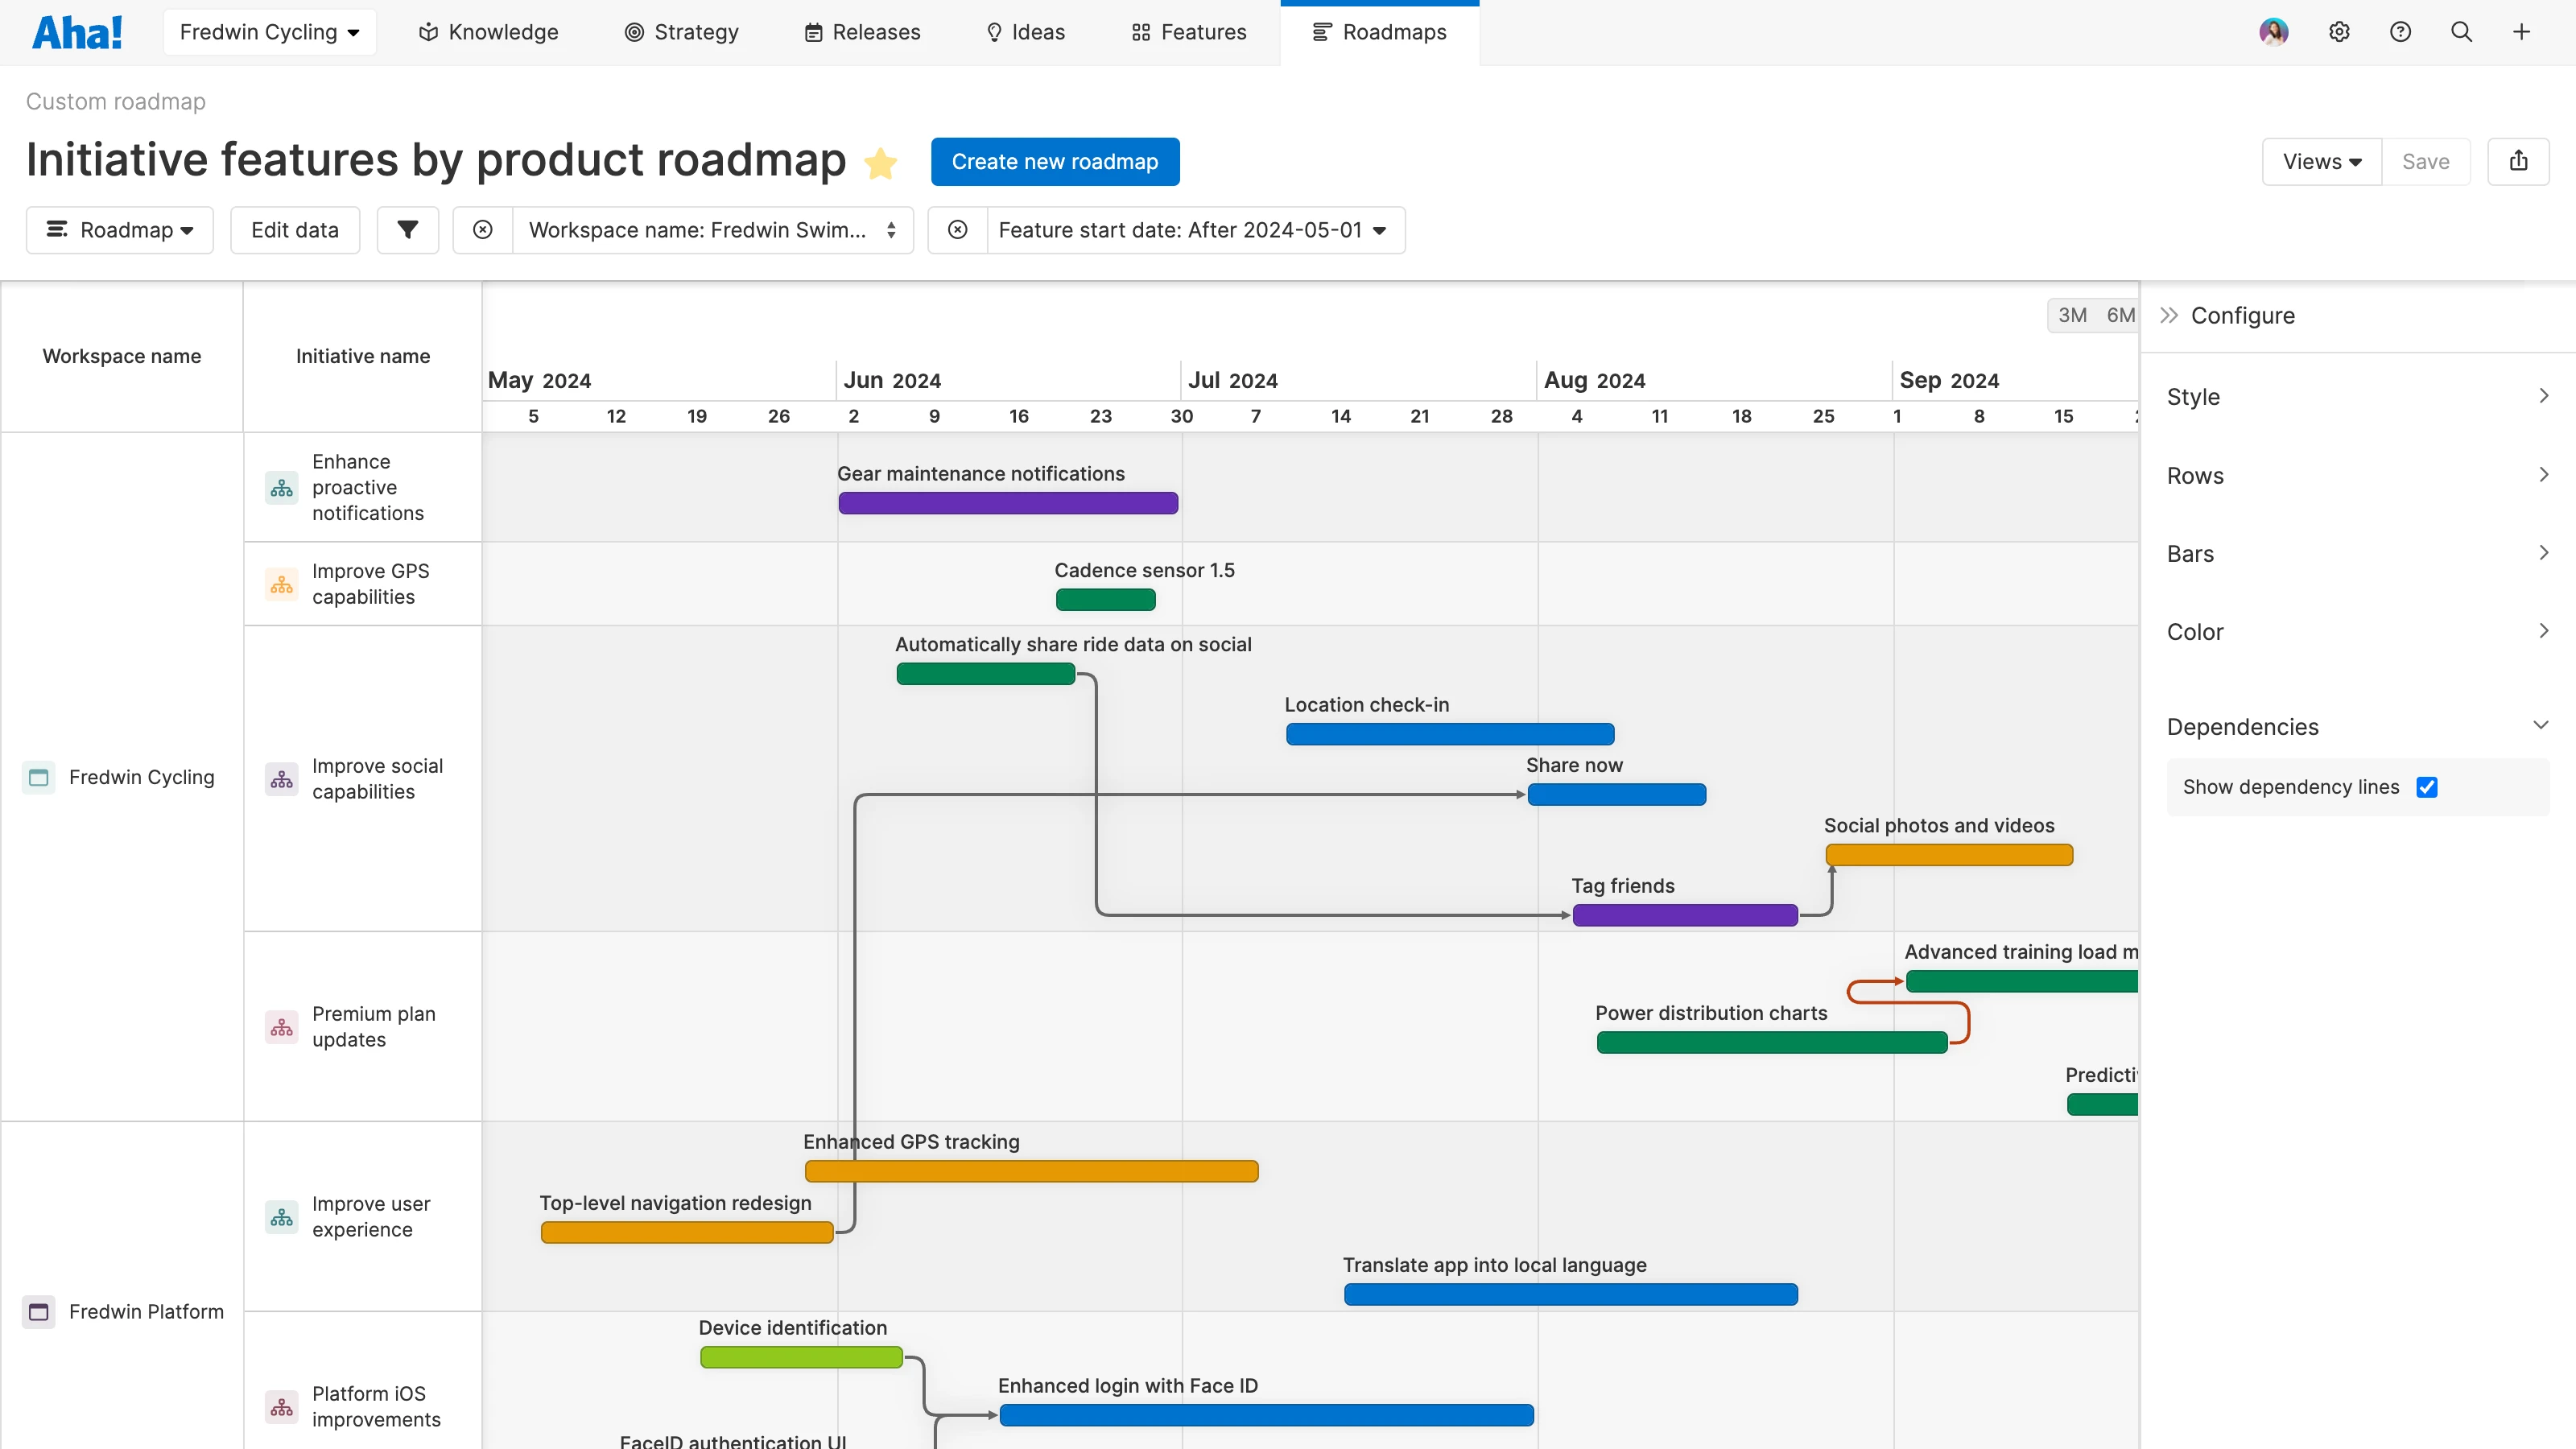Click the Edit data button

(x=294, y=230)
